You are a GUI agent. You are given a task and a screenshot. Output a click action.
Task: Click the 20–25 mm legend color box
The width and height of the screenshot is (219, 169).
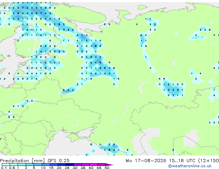point(62,165)
